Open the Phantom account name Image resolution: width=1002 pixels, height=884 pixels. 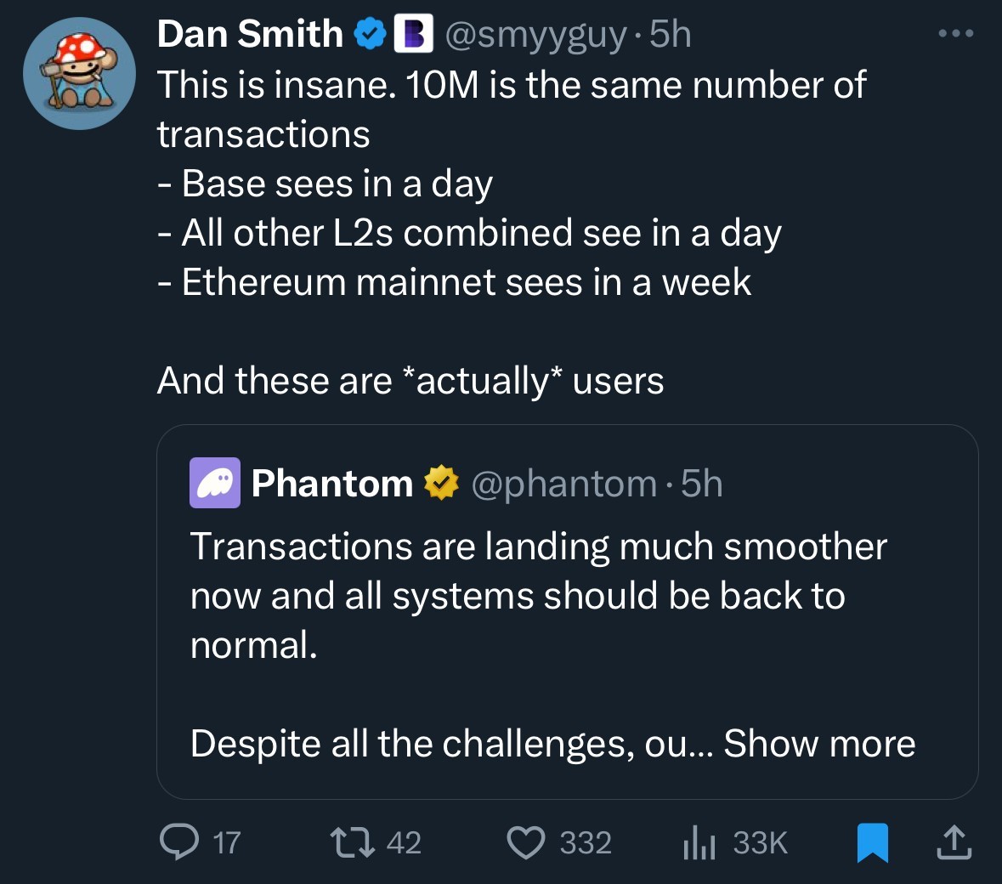tap(331, 483)
